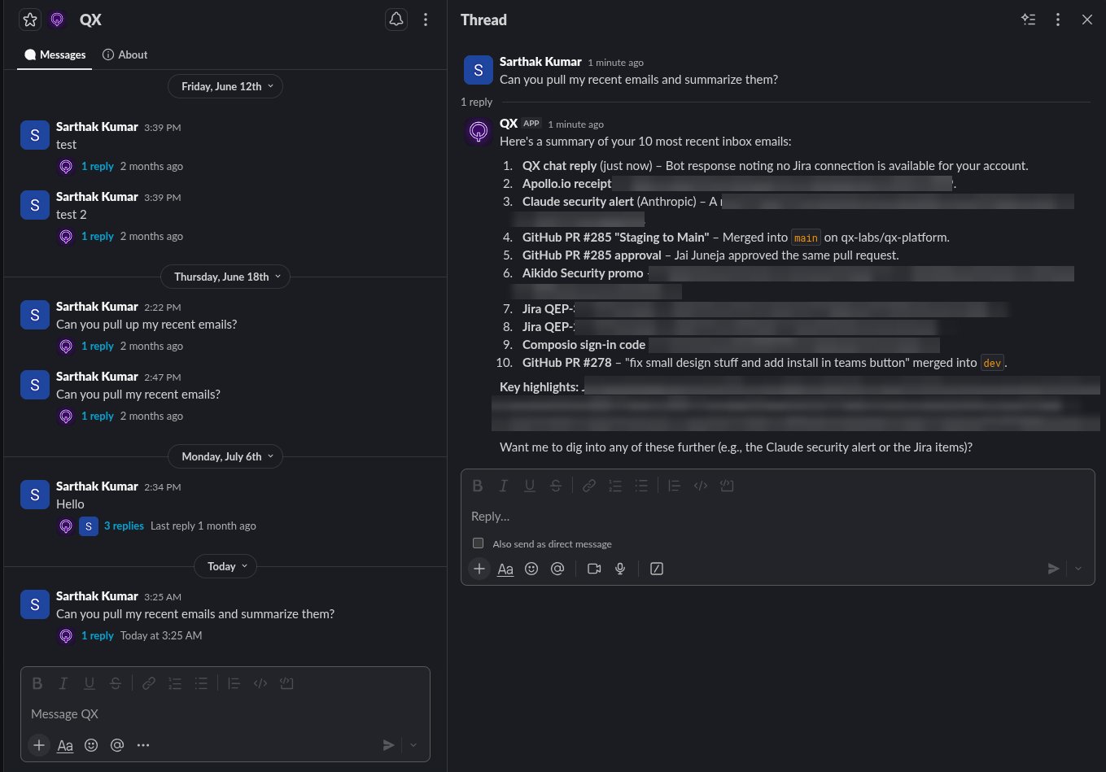Record an audio clip in thread reply

tap(620, 569)
